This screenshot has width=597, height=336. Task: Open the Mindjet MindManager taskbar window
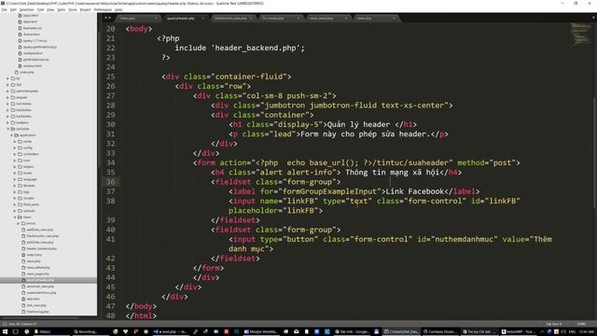(x=261, y=332)
